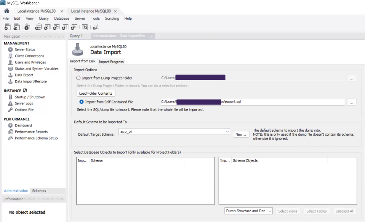365x222 pixels.
Task: Go to the Workbench home screen
Action: [7, 11]
